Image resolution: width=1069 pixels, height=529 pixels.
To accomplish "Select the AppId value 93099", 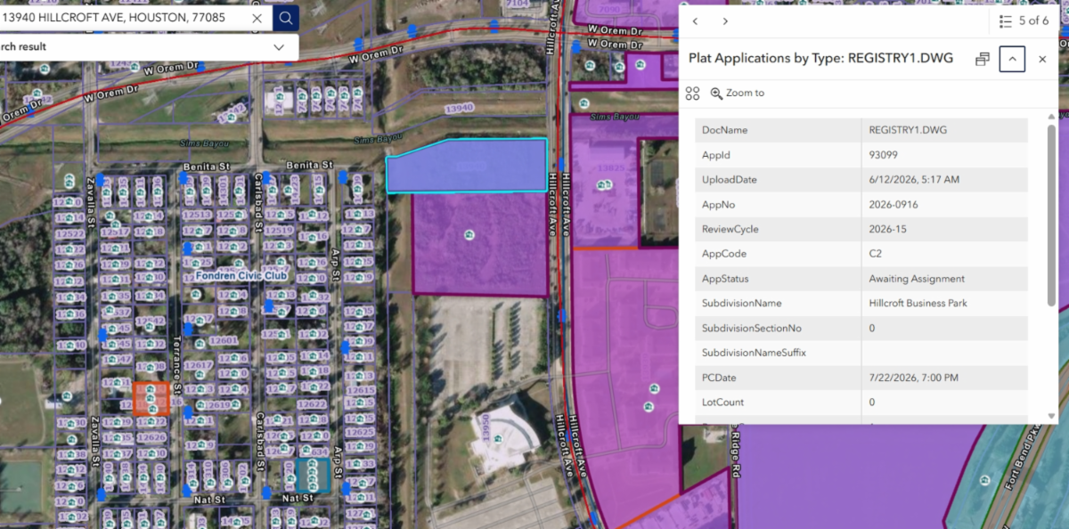I will click(882, 155).
